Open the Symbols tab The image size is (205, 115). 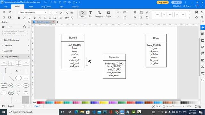tap(75, 7)
